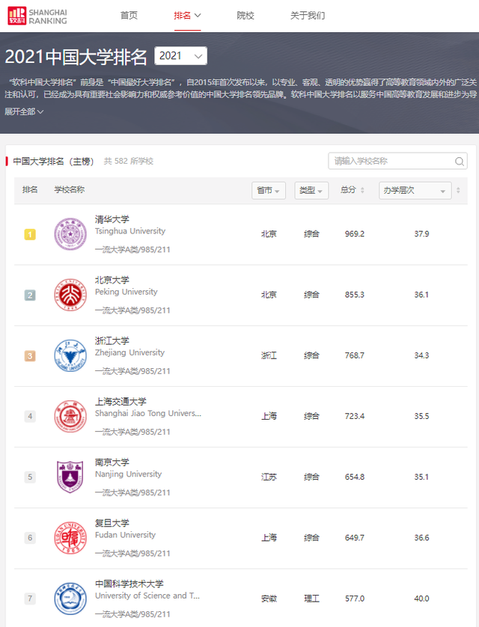
Task: Select the score 969.2 cell
Action: click(355, 234)
